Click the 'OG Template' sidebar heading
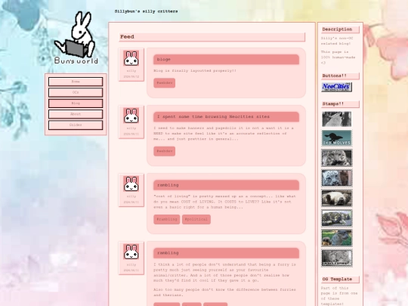The image size is (408, 306). (340, 280)
